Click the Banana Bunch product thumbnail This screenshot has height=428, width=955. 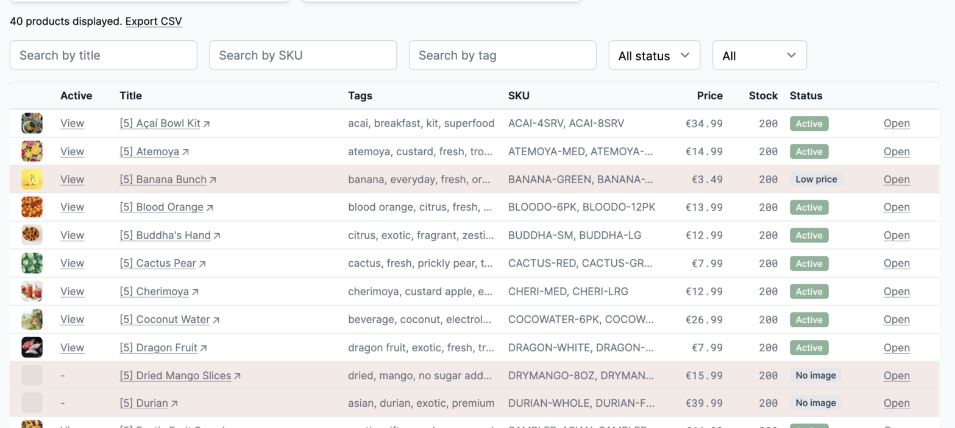click(32, 180)
